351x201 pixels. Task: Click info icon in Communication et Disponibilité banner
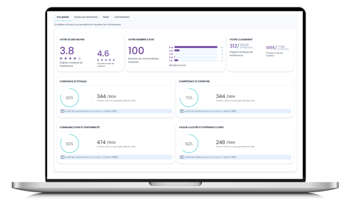point(63,157)
